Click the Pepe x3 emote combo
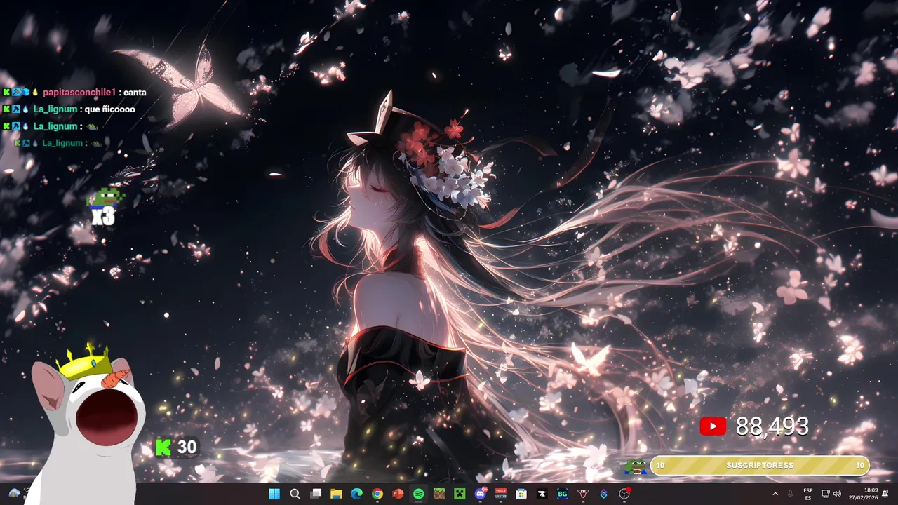Viewport: 898px width, 505px height. pos(104,206)
